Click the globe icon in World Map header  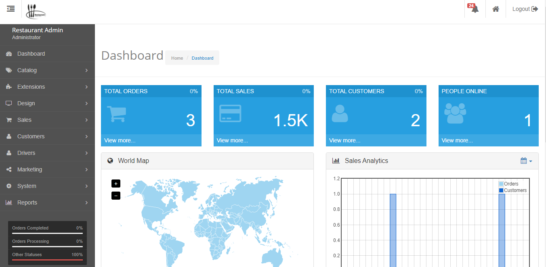pyautogui.click(x=110, y=161)
